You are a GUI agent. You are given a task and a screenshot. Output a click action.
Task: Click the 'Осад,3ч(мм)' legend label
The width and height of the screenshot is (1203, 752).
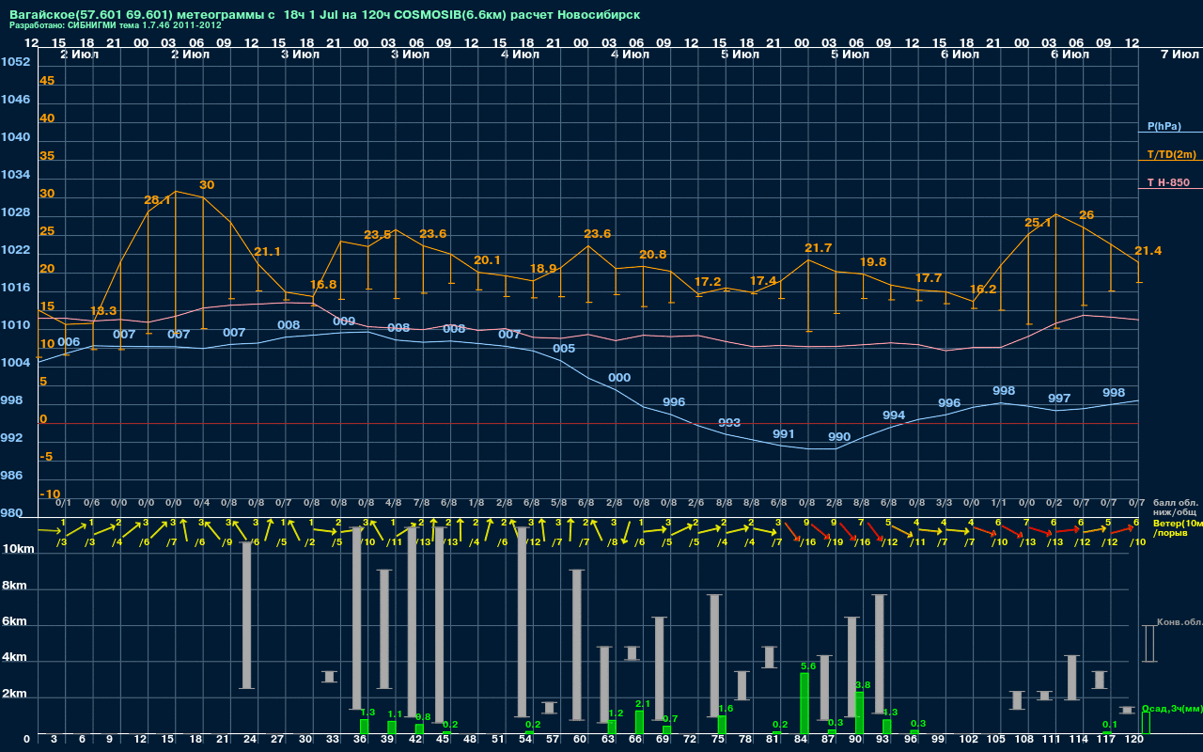click(1172, 708)
